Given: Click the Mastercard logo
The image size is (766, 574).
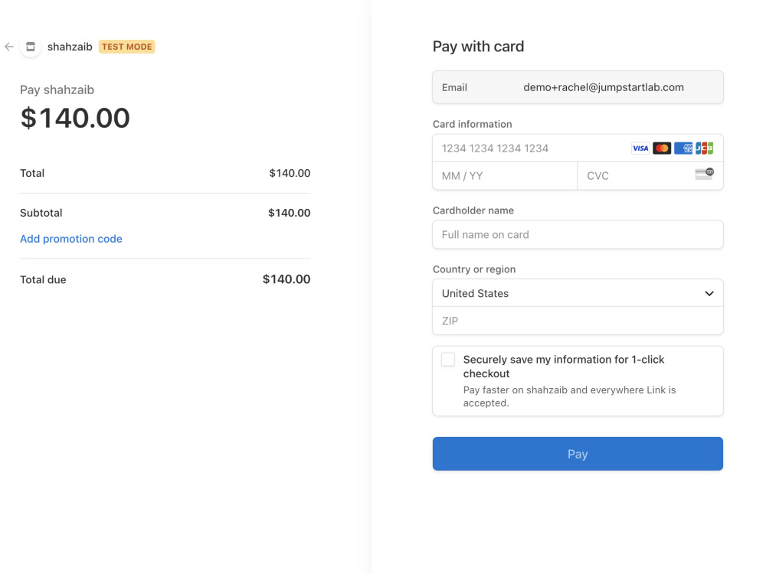Looking at the screenshot, I should pyautogui.click(x=662, y=148).
